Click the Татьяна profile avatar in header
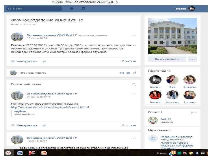Viewport: 208px width, 156px height. pos(192,9)
